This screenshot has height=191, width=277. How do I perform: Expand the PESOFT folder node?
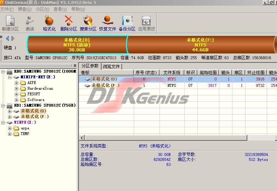pos(16,94)
